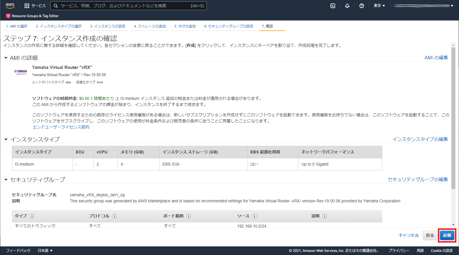The height and width of the screenshot is (255, 459).
Task: Collapse the セキュリティグループ section
Action: pyautogui.click(x=6, y=180)
